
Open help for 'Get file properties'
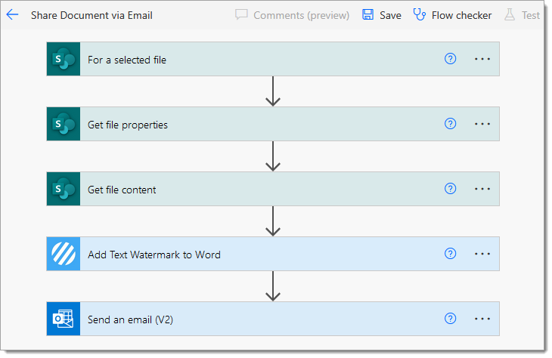pos(450,124)
